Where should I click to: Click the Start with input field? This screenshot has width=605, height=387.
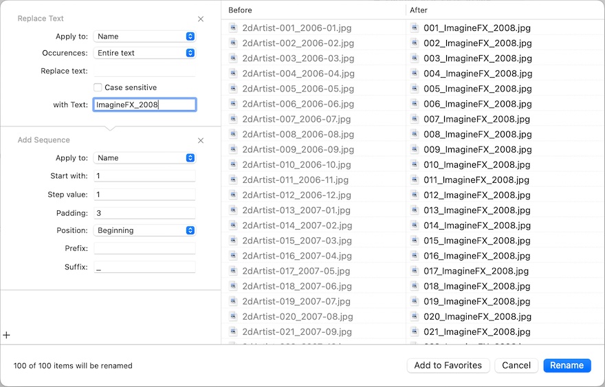click(x=144, y=176)
